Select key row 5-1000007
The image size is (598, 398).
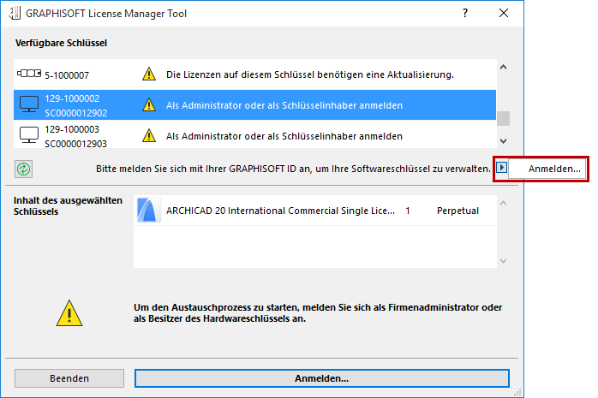(257, 75)
